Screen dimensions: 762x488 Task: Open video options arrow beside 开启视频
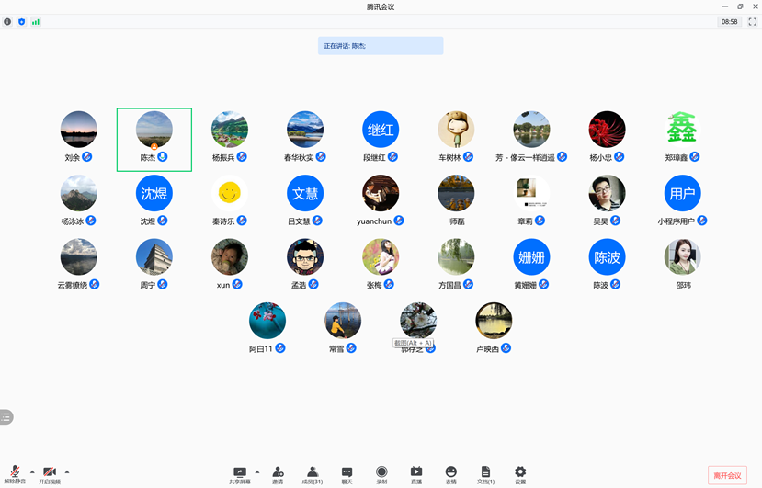67,471
